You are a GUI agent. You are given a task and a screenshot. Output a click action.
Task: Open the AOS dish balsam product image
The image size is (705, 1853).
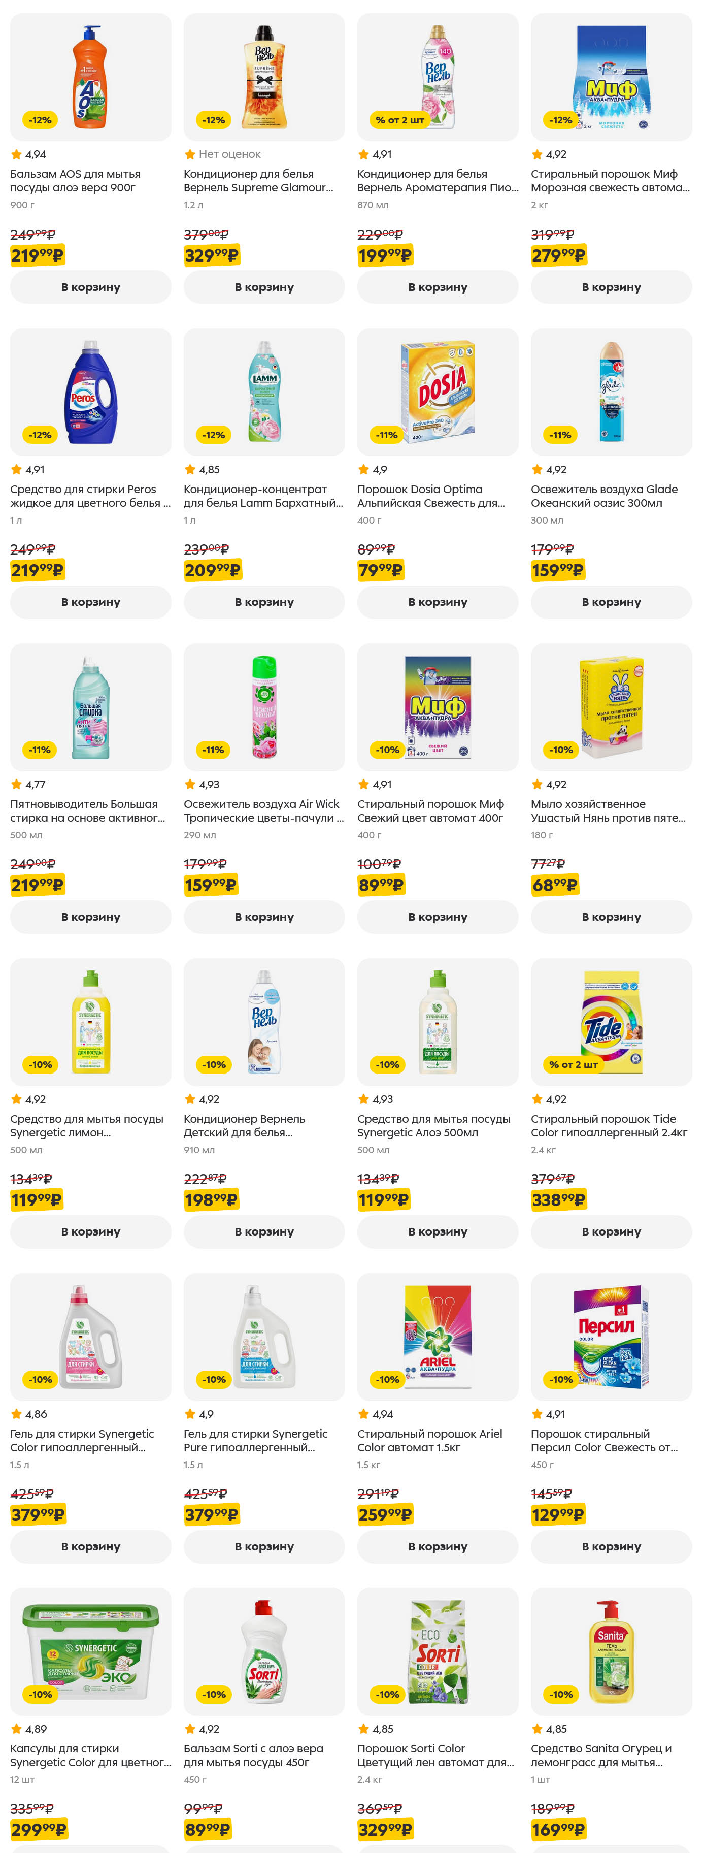click(90, 77)
